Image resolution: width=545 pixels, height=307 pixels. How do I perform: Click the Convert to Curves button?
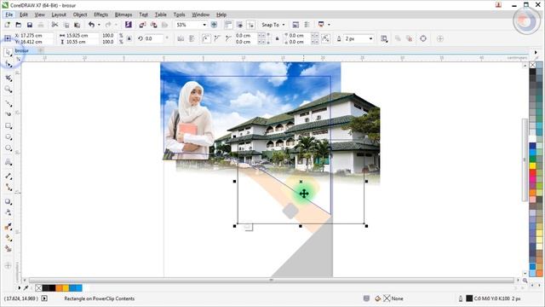423,38
